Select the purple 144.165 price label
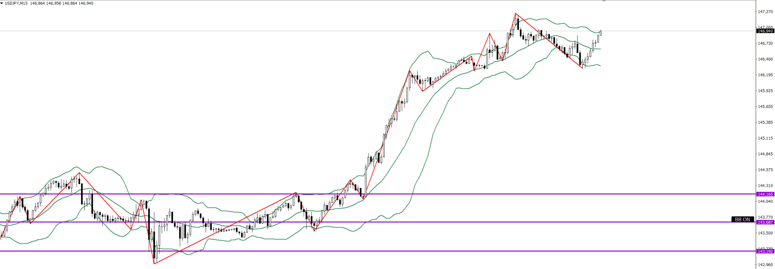The image size is (775, 269). coord(765,194)
